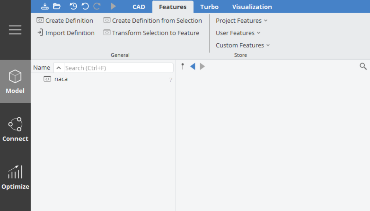Viewport: 370px width, 211px height.
Task: Navigate forward with the gray right arrow
Action: [203, 66]
